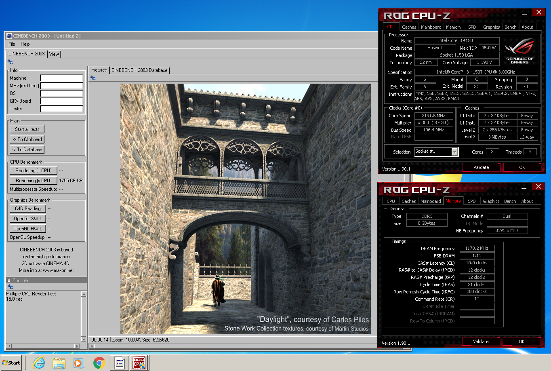Click Validate in upper CPU-Z window
The width and height of the screenshot is (551, 371).
(x=481, y=167)
